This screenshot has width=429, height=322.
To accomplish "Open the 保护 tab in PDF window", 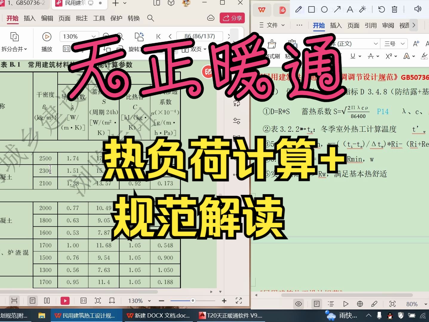I will [116, 18].
